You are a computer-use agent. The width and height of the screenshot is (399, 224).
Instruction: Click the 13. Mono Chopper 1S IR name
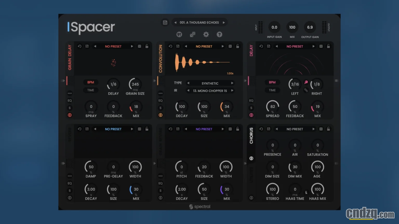[x=210, y=90]
